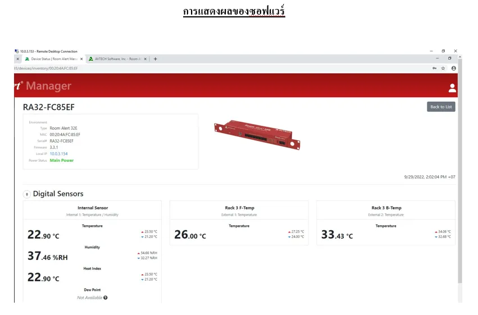Collapse the Digital Sensors section

[26, 194]
